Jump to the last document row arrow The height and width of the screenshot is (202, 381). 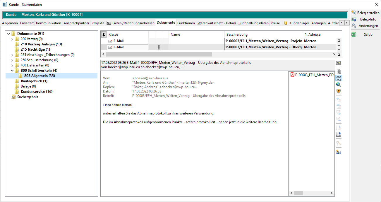pyautogui.click(x=339, y=54)
